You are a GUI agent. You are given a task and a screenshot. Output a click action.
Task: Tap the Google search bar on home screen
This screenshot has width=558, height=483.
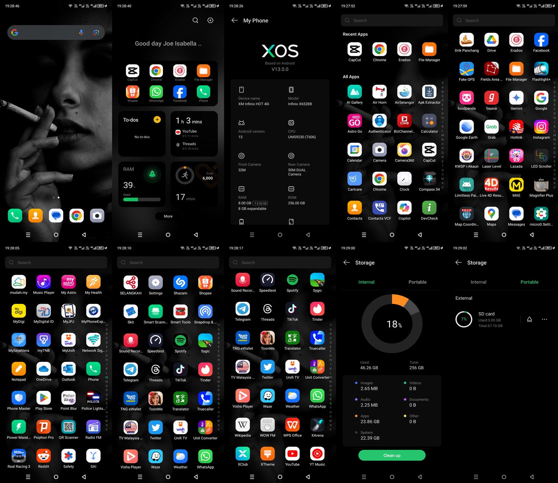coord(56,33)
